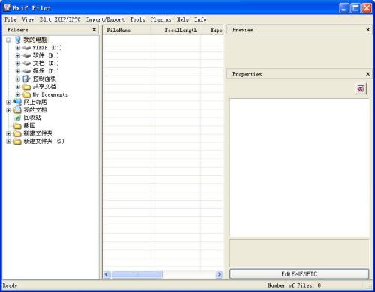Select the My Documents folder icon
The height and width of the screenshot is (292, 375).
[x=27, y=94]
